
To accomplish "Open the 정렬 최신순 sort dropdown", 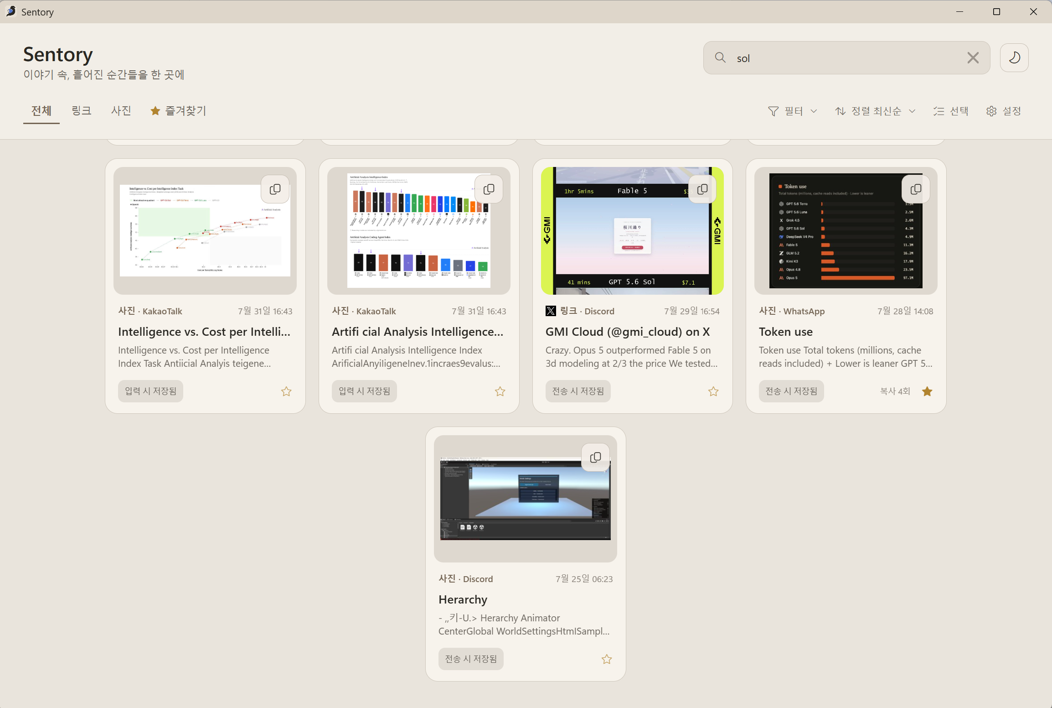I will (875, 111).
